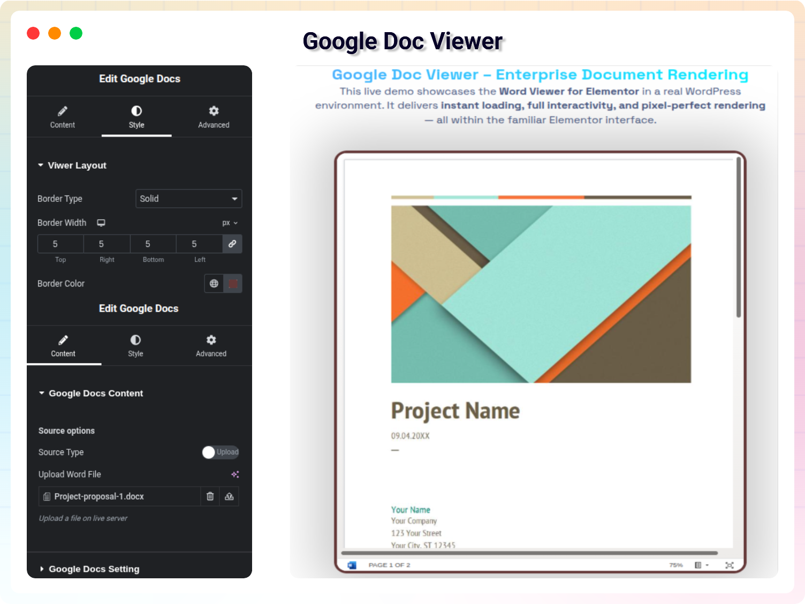805x604 pixels.
Task: Switch to the Advanced tab in the top panel
Action: [x=214, y=117]
